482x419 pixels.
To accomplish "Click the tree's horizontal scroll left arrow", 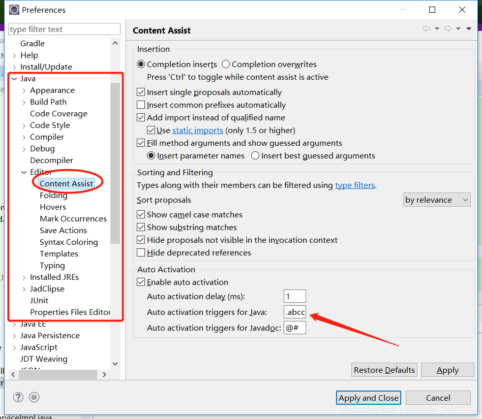I will [x=13, y=374].
